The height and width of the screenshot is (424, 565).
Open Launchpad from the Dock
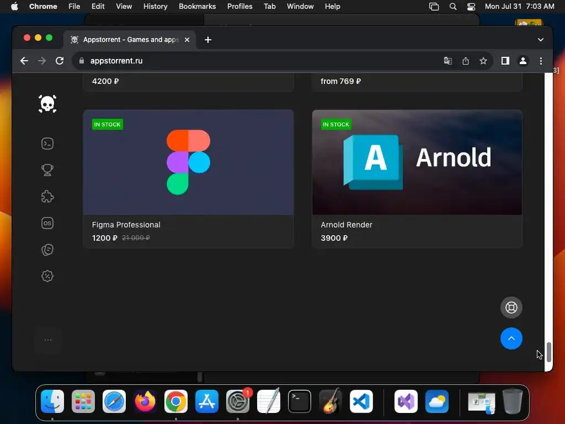tap(83, 401)
